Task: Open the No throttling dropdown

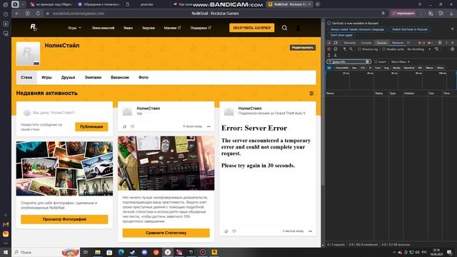Action: coord(419,49)
